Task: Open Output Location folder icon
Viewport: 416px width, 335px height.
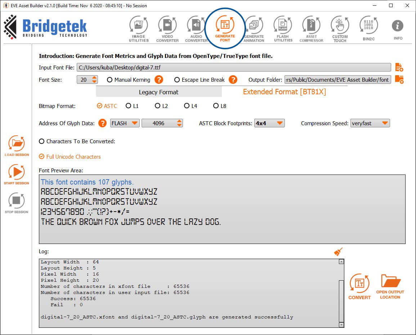Action: (390, 286)
